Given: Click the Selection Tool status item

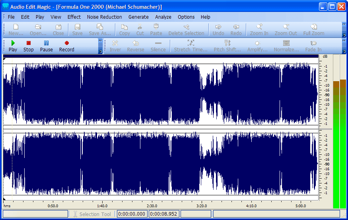Looking at the screenshot, I should [92, 214].
